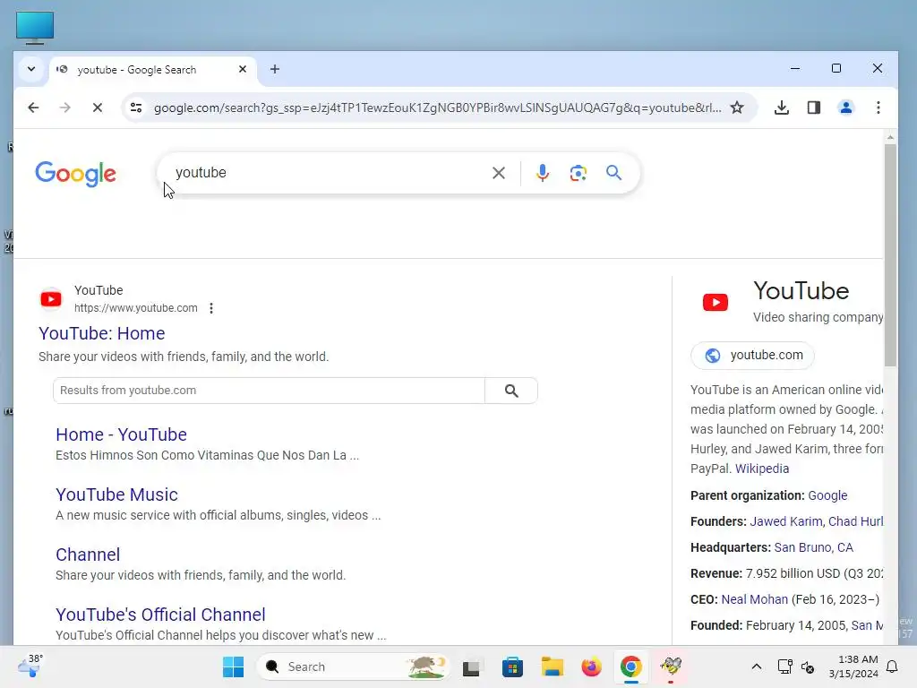The width and height of the screenshot is (917, 688).
Task: Click the blue magnifier search button
Action: coord(613,173)
